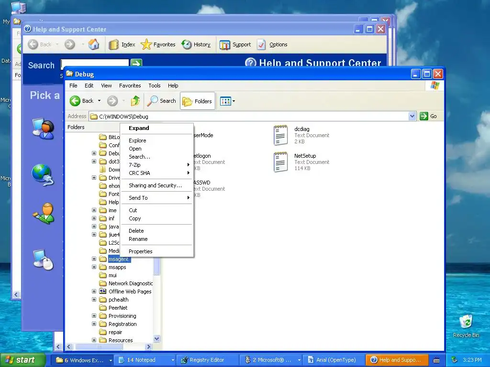Click the folder tree scroll down arrow
The width and height of the screenshot is (490, 367).
157,339
